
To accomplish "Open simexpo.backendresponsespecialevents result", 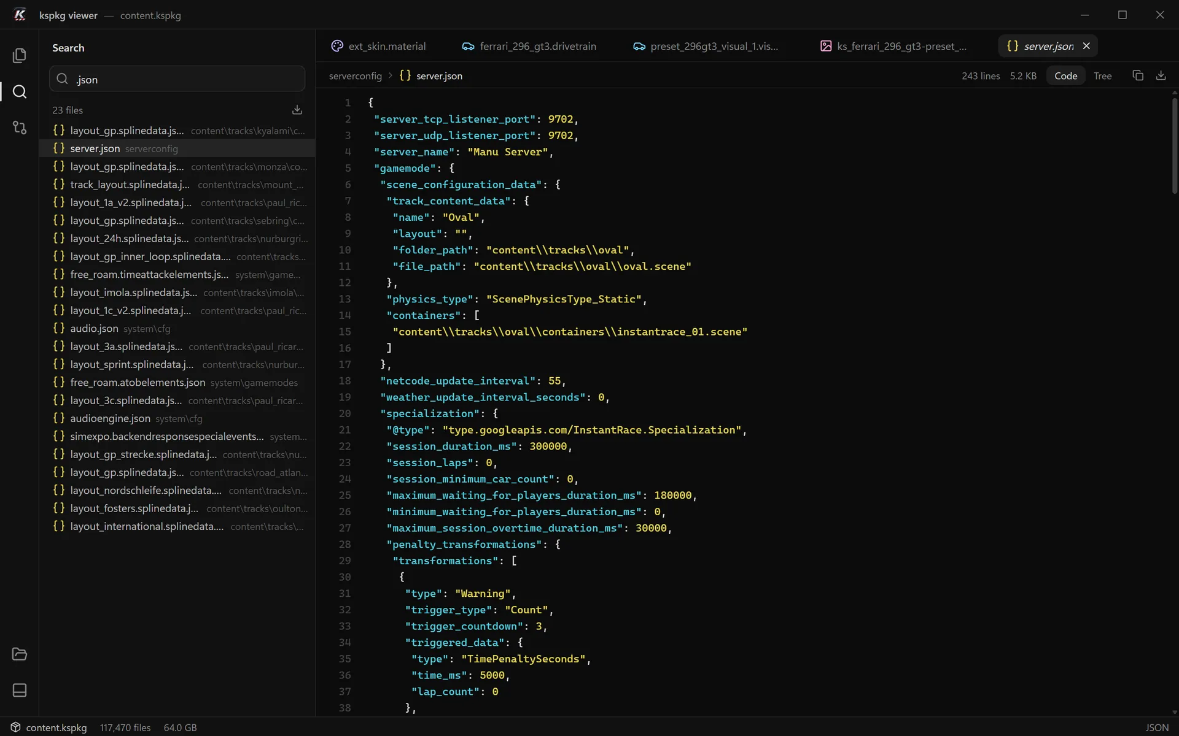I will click(177, 436).
